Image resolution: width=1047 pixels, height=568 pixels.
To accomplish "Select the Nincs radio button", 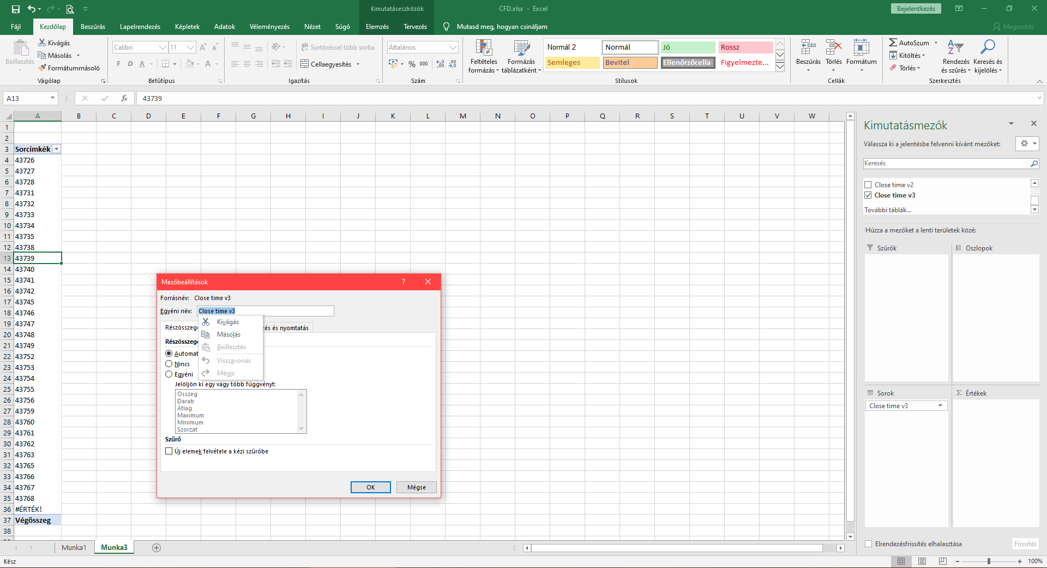I will point(169,364).
